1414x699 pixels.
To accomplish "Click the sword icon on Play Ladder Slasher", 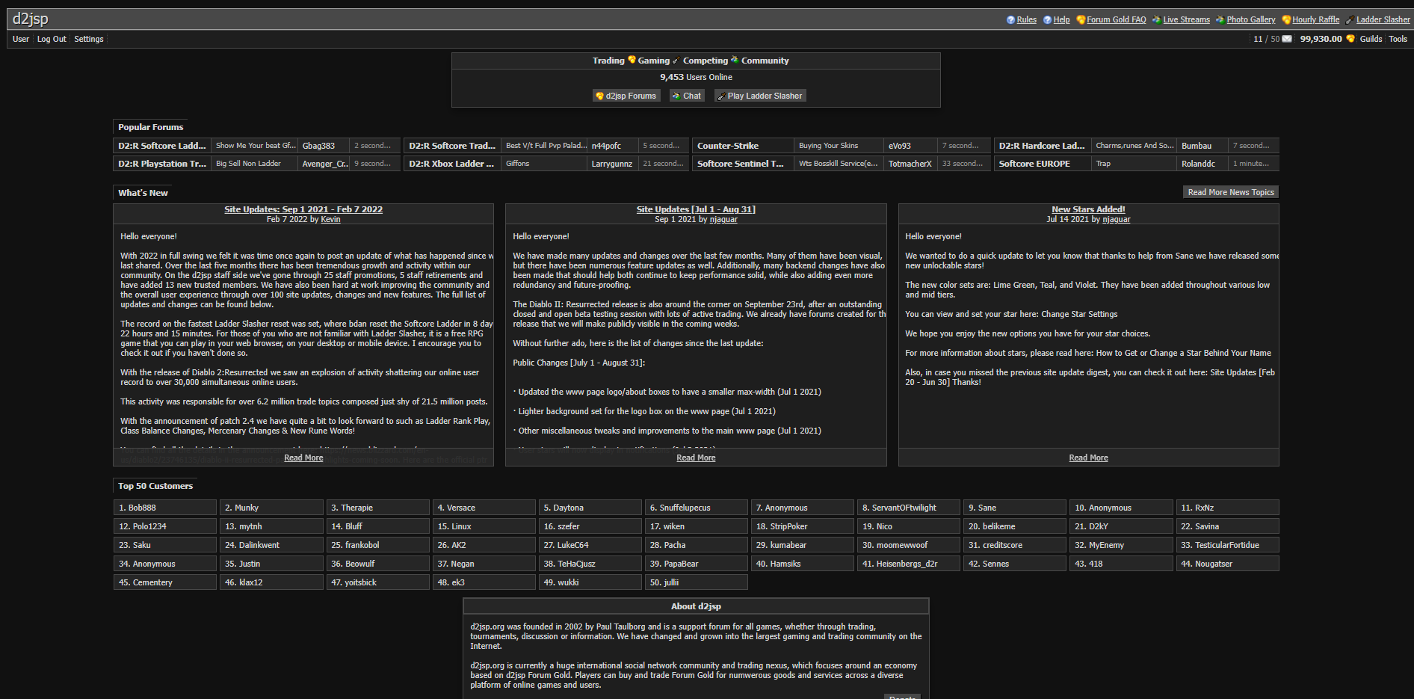I will point(720,96).
